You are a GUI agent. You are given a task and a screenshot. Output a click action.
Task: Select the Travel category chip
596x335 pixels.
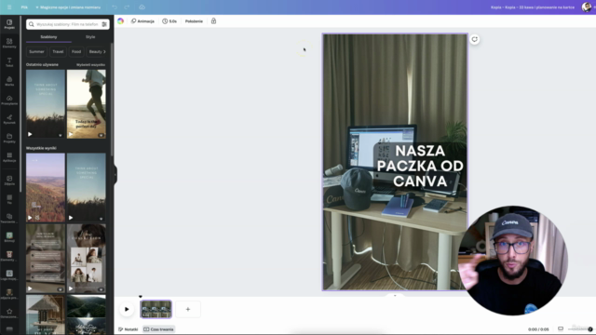point(58,52)
